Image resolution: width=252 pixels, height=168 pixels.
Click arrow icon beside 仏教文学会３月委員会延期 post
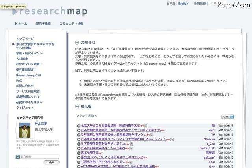(79, 126)
